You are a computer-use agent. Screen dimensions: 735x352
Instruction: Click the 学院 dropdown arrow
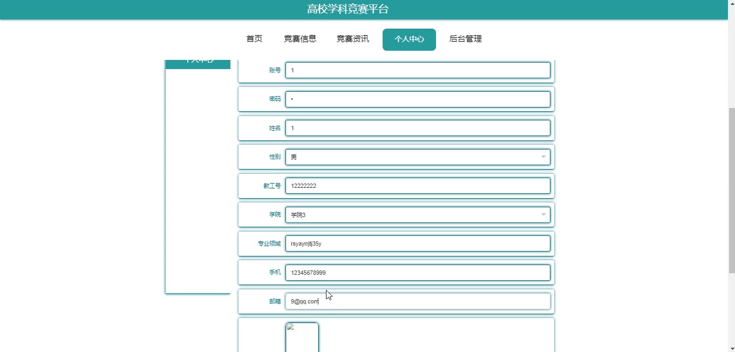click(x=543, y=215)
